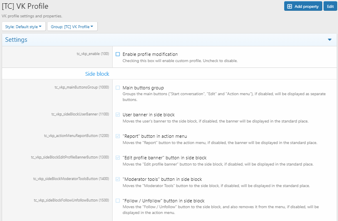Open the Group: [TC] VK Profile dropdown
Image resolution: width=338 pixels, height=221 pixels.
[x=72, y=26]
